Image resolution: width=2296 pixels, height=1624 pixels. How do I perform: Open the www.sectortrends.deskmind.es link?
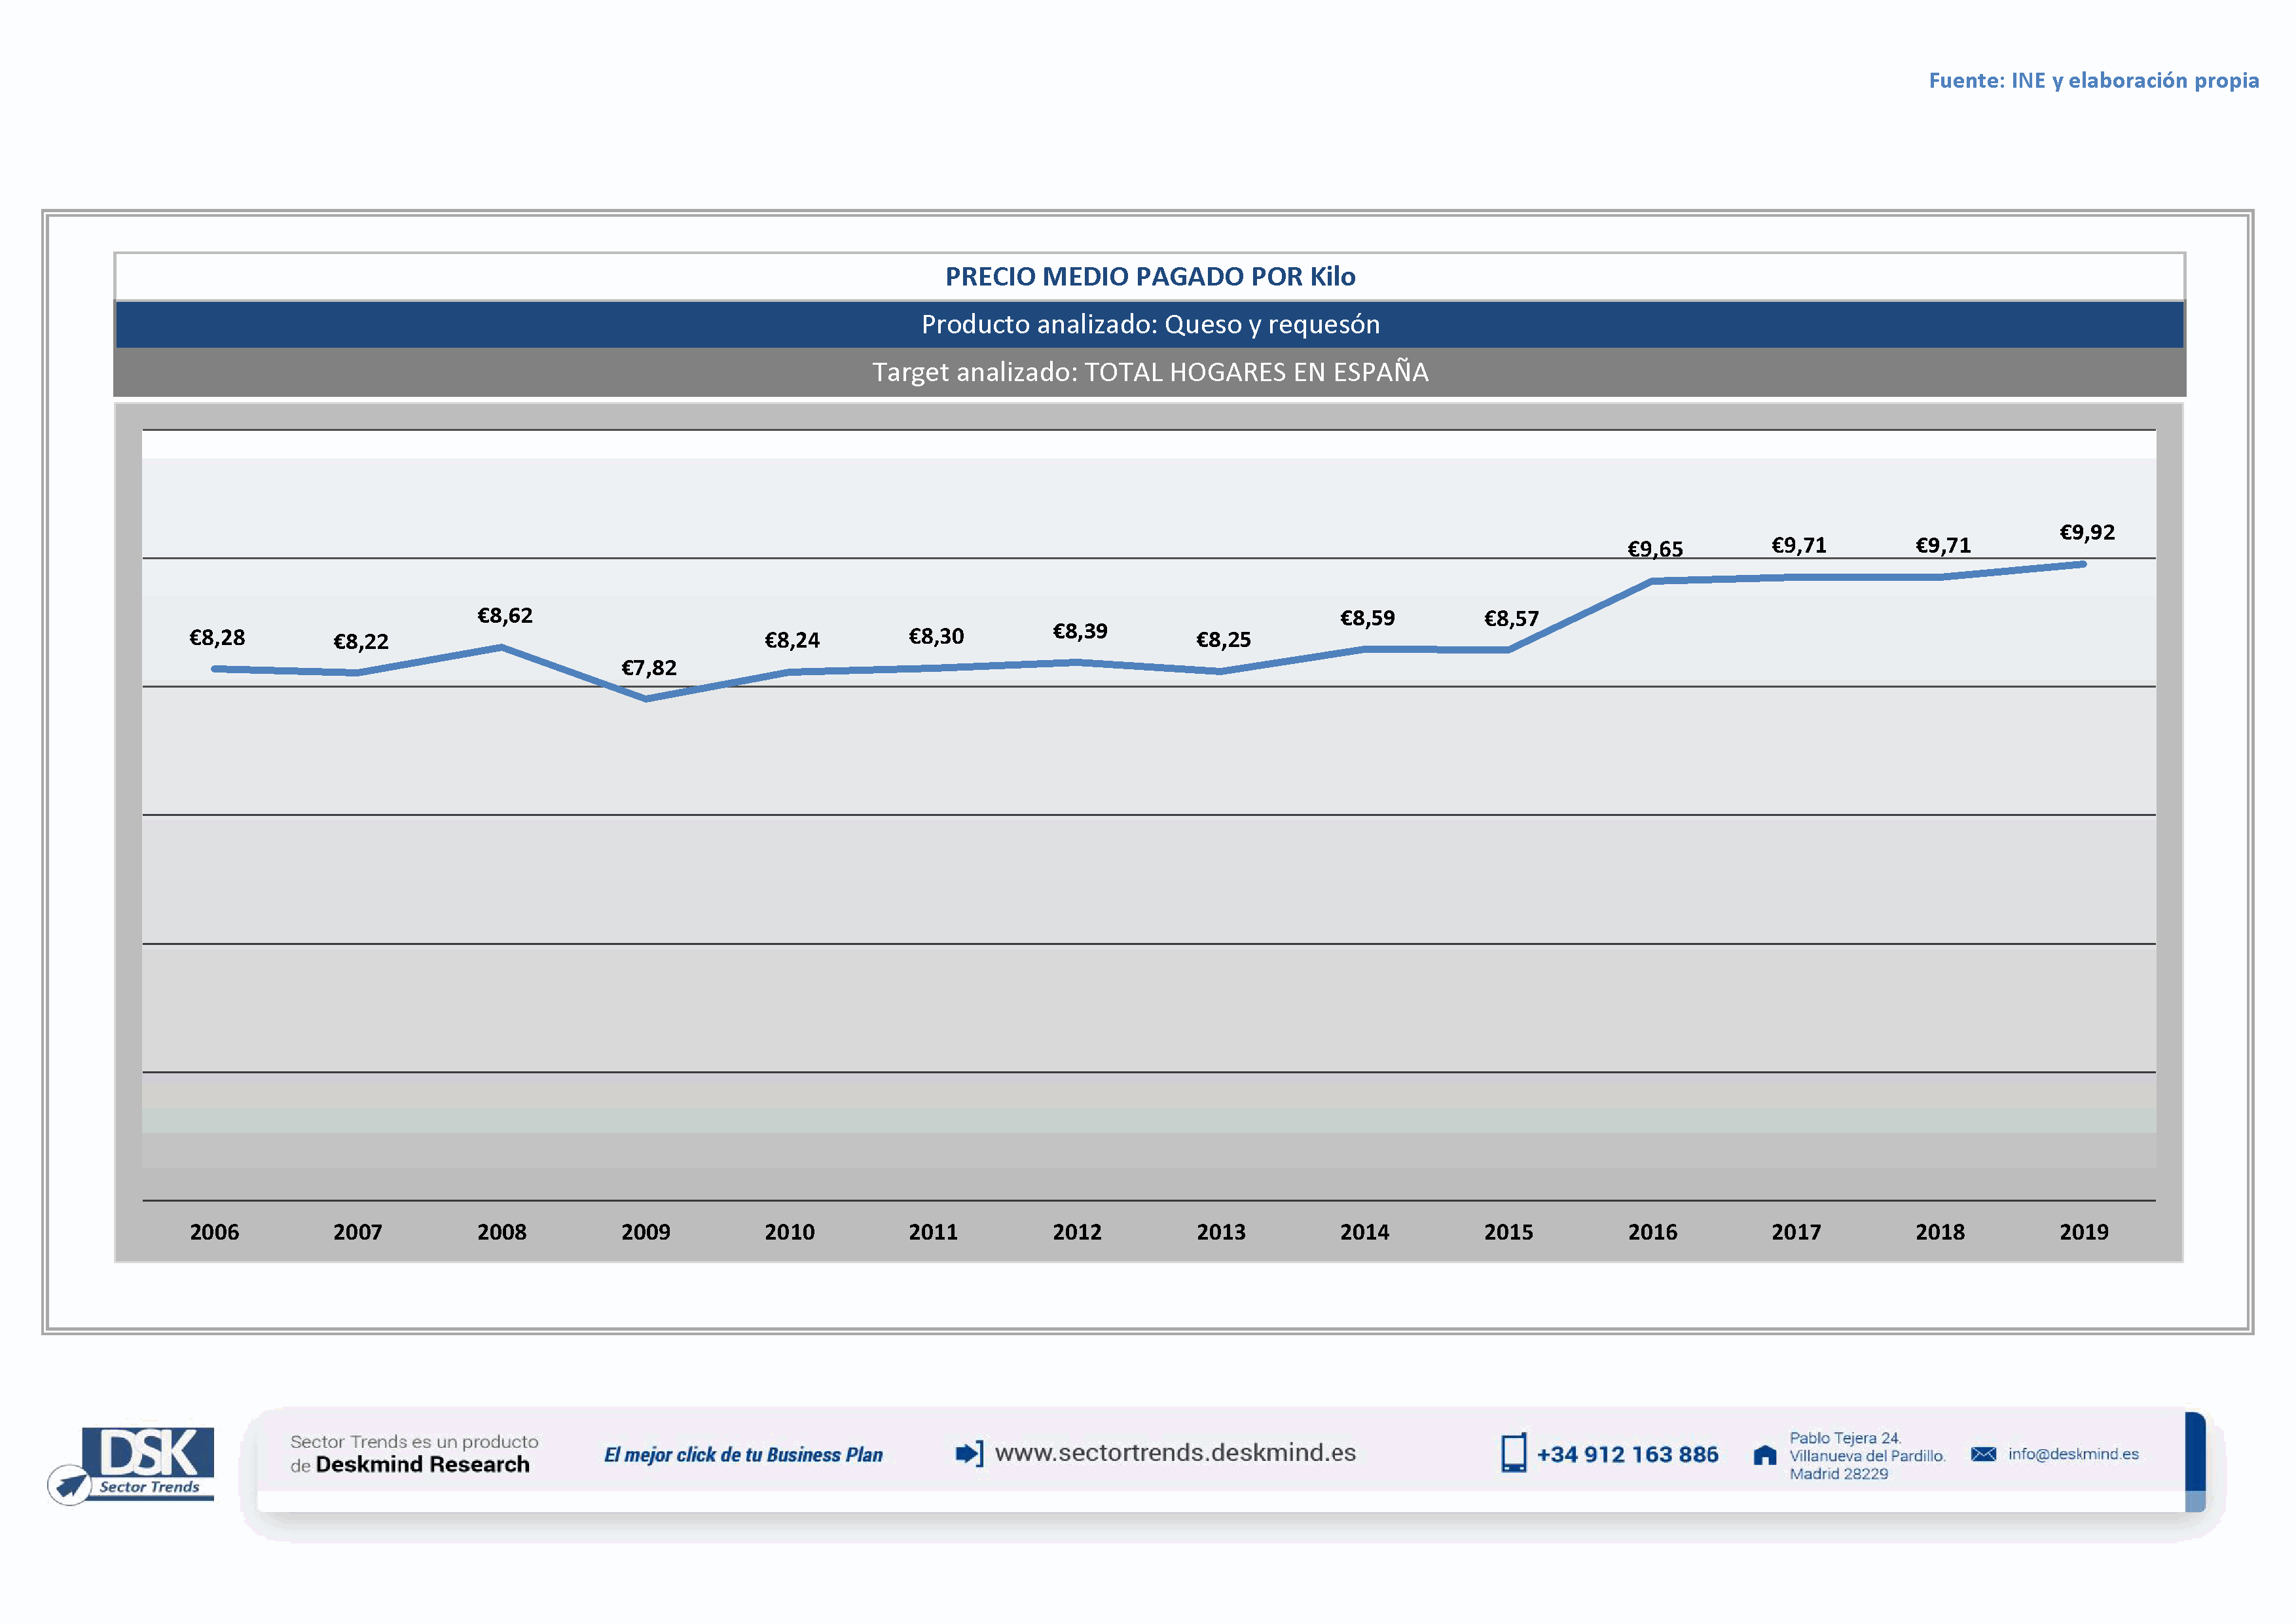[x=1175, y=1453]
